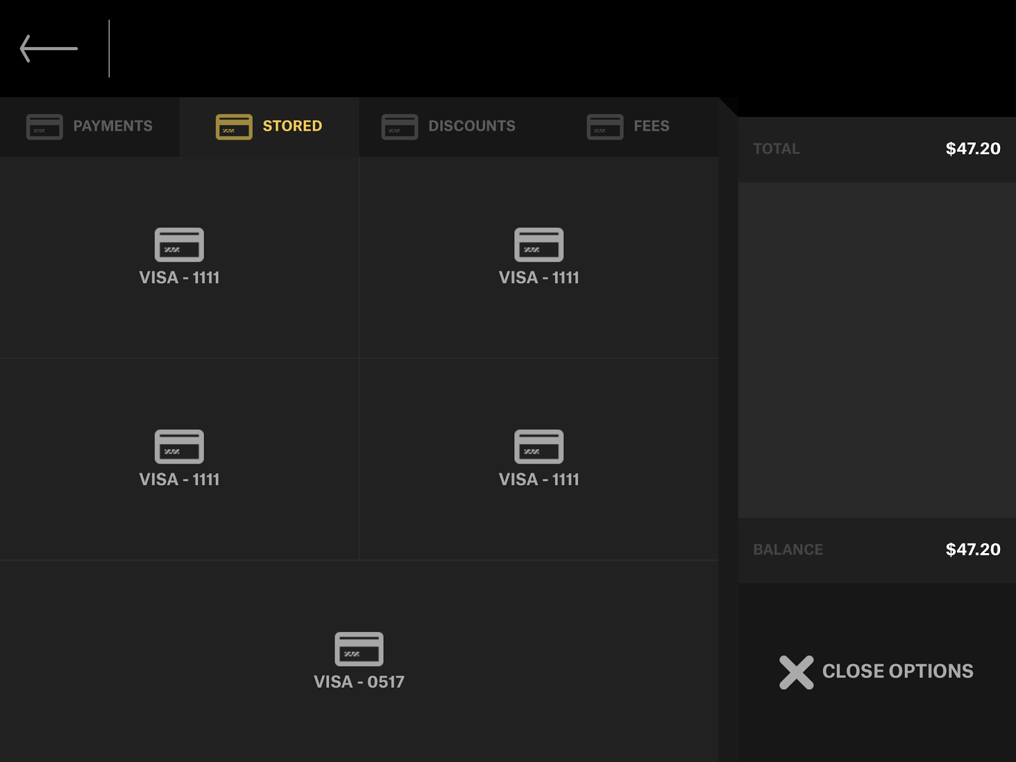Click the card icon beside Discounts

[399, 126]
